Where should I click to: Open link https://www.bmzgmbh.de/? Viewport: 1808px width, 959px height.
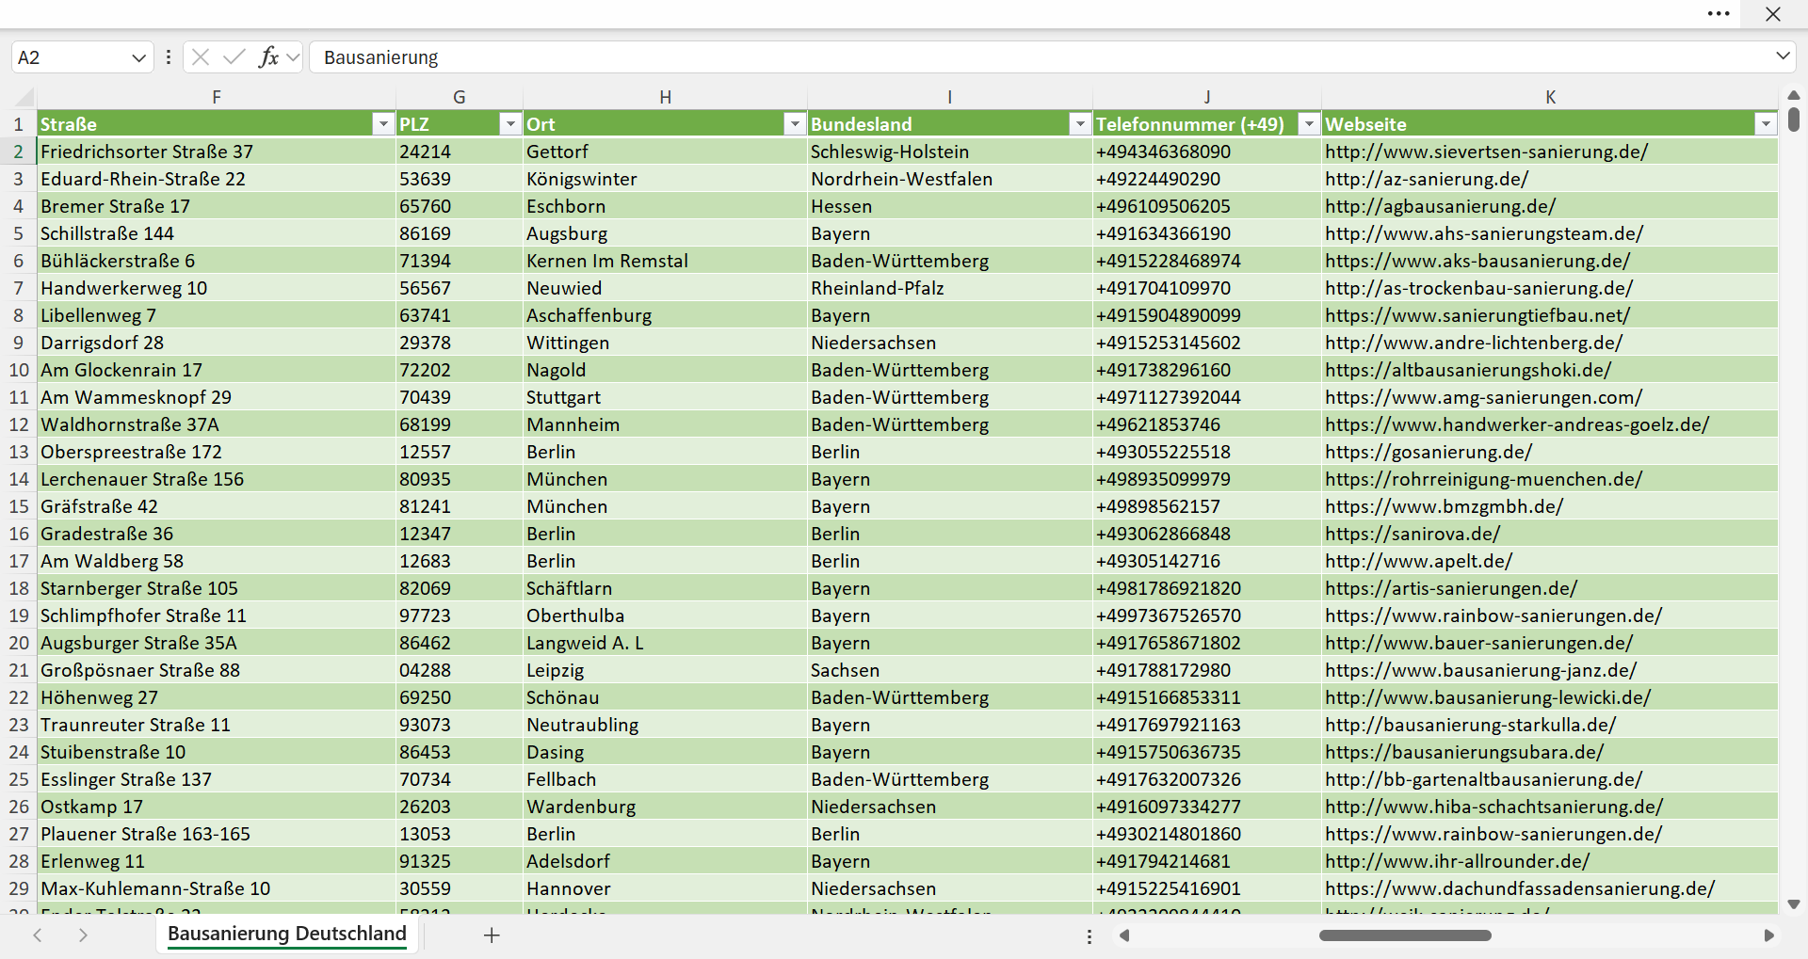(x=1444, y=506)
